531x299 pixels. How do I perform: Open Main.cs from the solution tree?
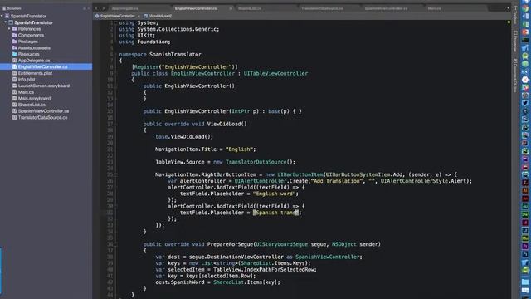coord(26,92)
